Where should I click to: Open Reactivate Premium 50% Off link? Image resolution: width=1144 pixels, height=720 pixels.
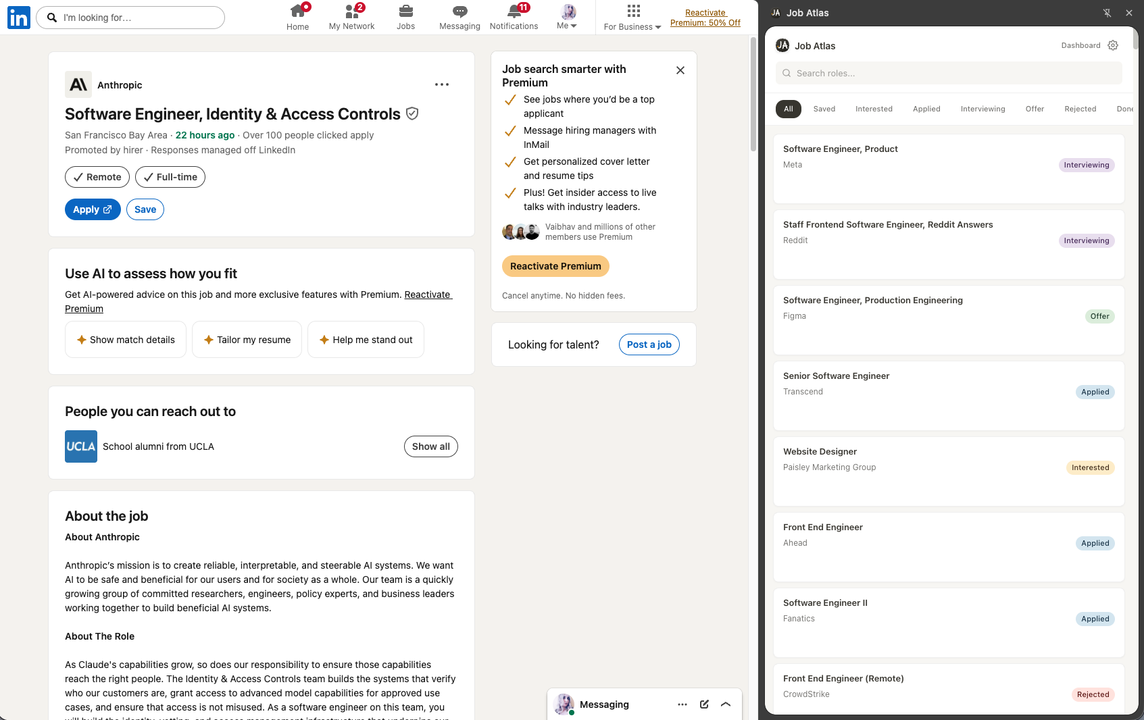click(705, 18)
